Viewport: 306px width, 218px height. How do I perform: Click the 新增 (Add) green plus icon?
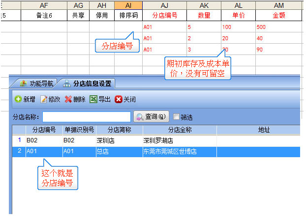18,99
